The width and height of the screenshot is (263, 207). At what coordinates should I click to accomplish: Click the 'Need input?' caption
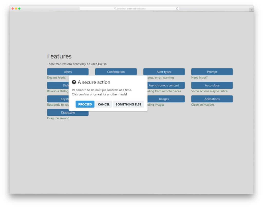(x=199, y=77)
